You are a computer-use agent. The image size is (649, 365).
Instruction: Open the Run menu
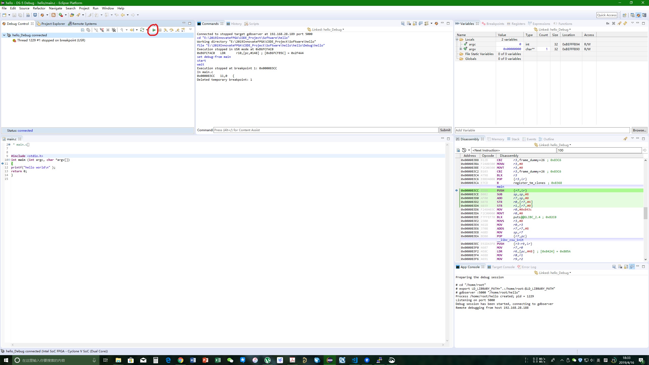pos(95,8)
